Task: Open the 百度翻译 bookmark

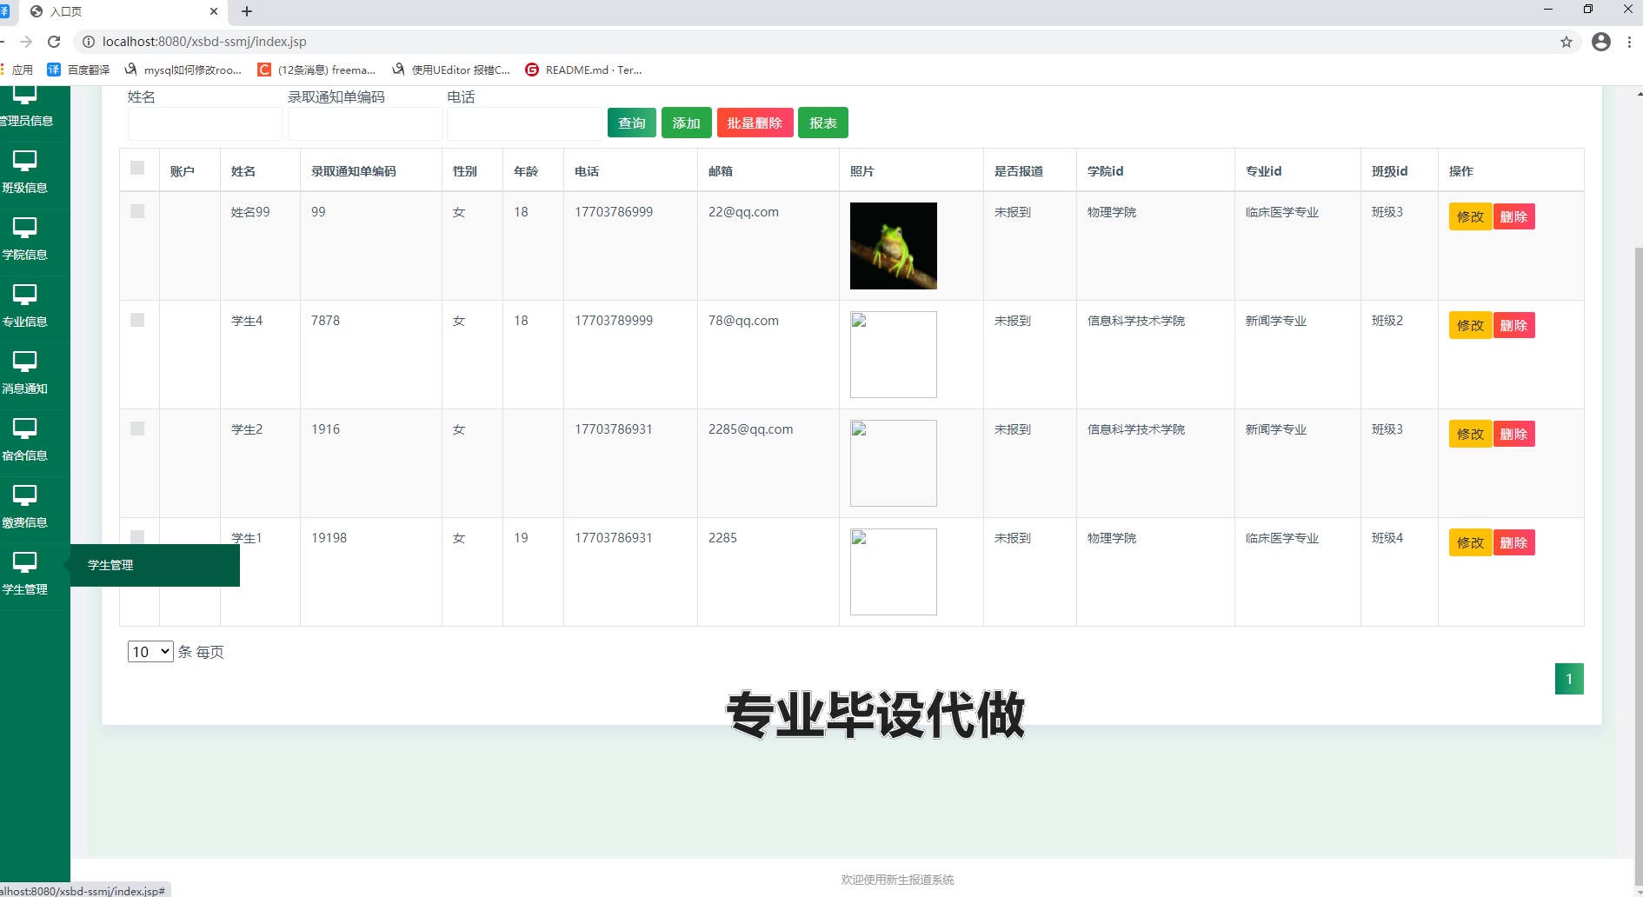Action: coord(78,70)
